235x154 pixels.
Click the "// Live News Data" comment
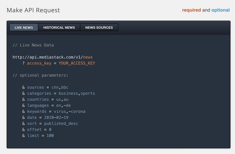click(x=33, y=45)
